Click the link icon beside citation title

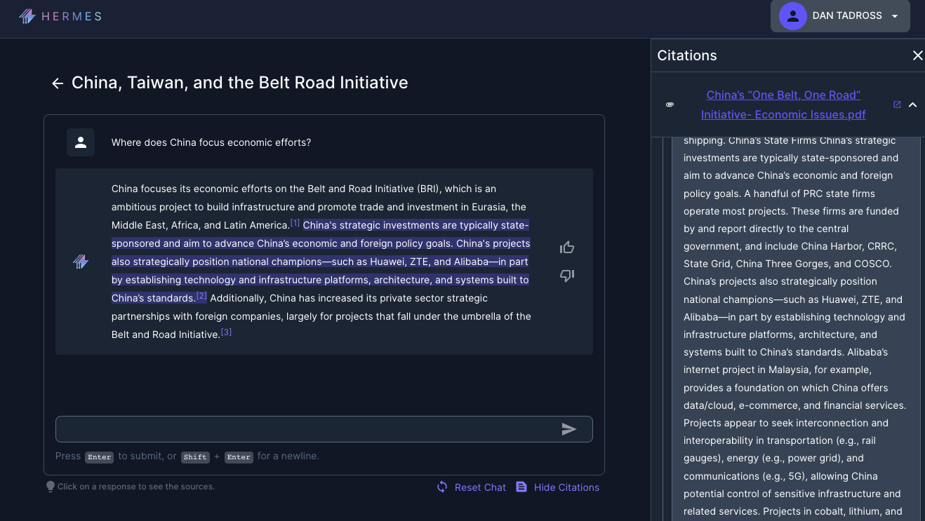point(670,104)
